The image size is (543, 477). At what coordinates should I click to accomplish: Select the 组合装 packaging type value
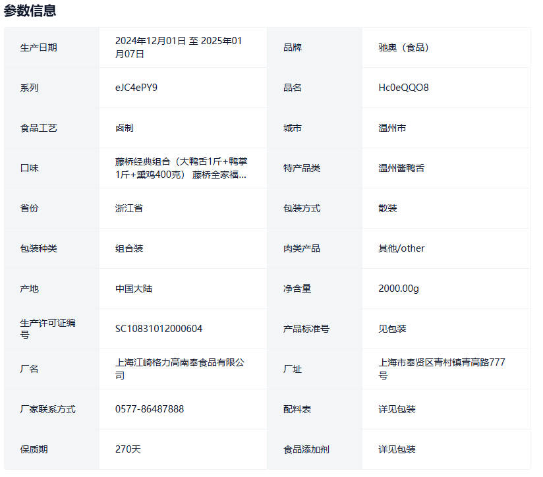129,248
